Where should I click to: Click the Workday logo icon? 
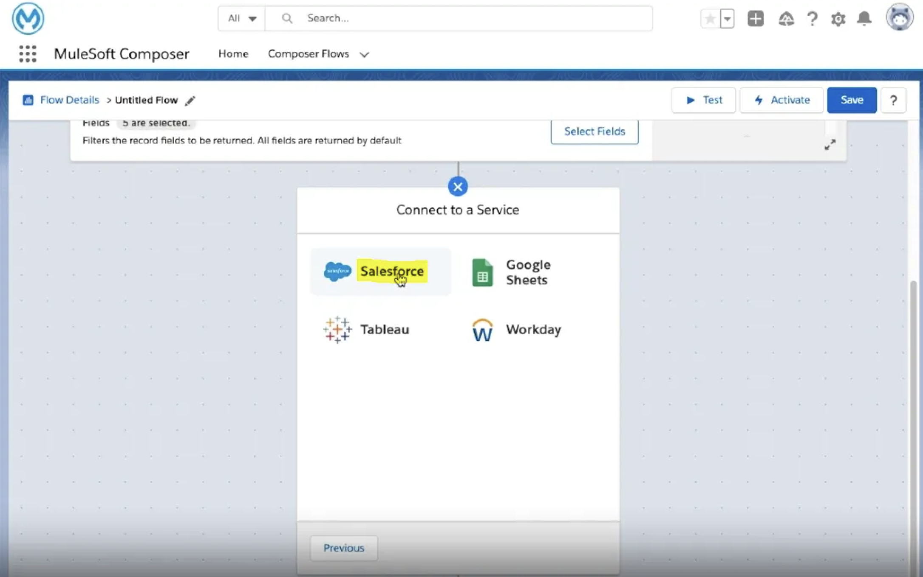pyautogui.click(x=482, y=330)
